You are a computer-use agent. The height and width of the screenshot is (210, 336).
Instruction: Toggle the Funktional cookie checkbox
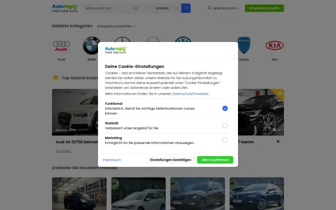click(x=225, y=109)
